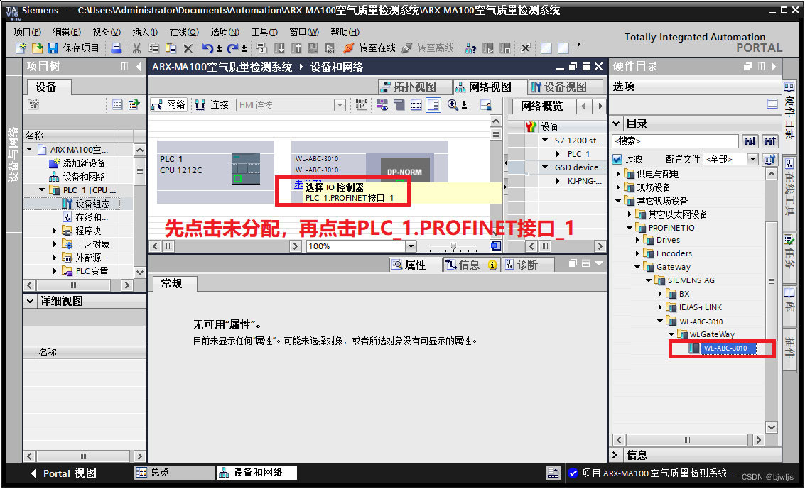The height and width of the screenshot is (489, 805).
Task: Toggle the 过滤 filter checkbox
Action: 617,160
